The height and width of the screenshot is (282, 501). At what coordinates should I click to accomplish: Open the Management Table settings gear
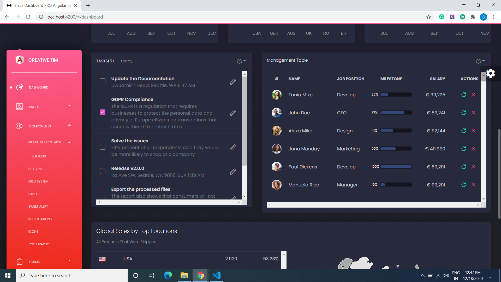coord(479,61)
